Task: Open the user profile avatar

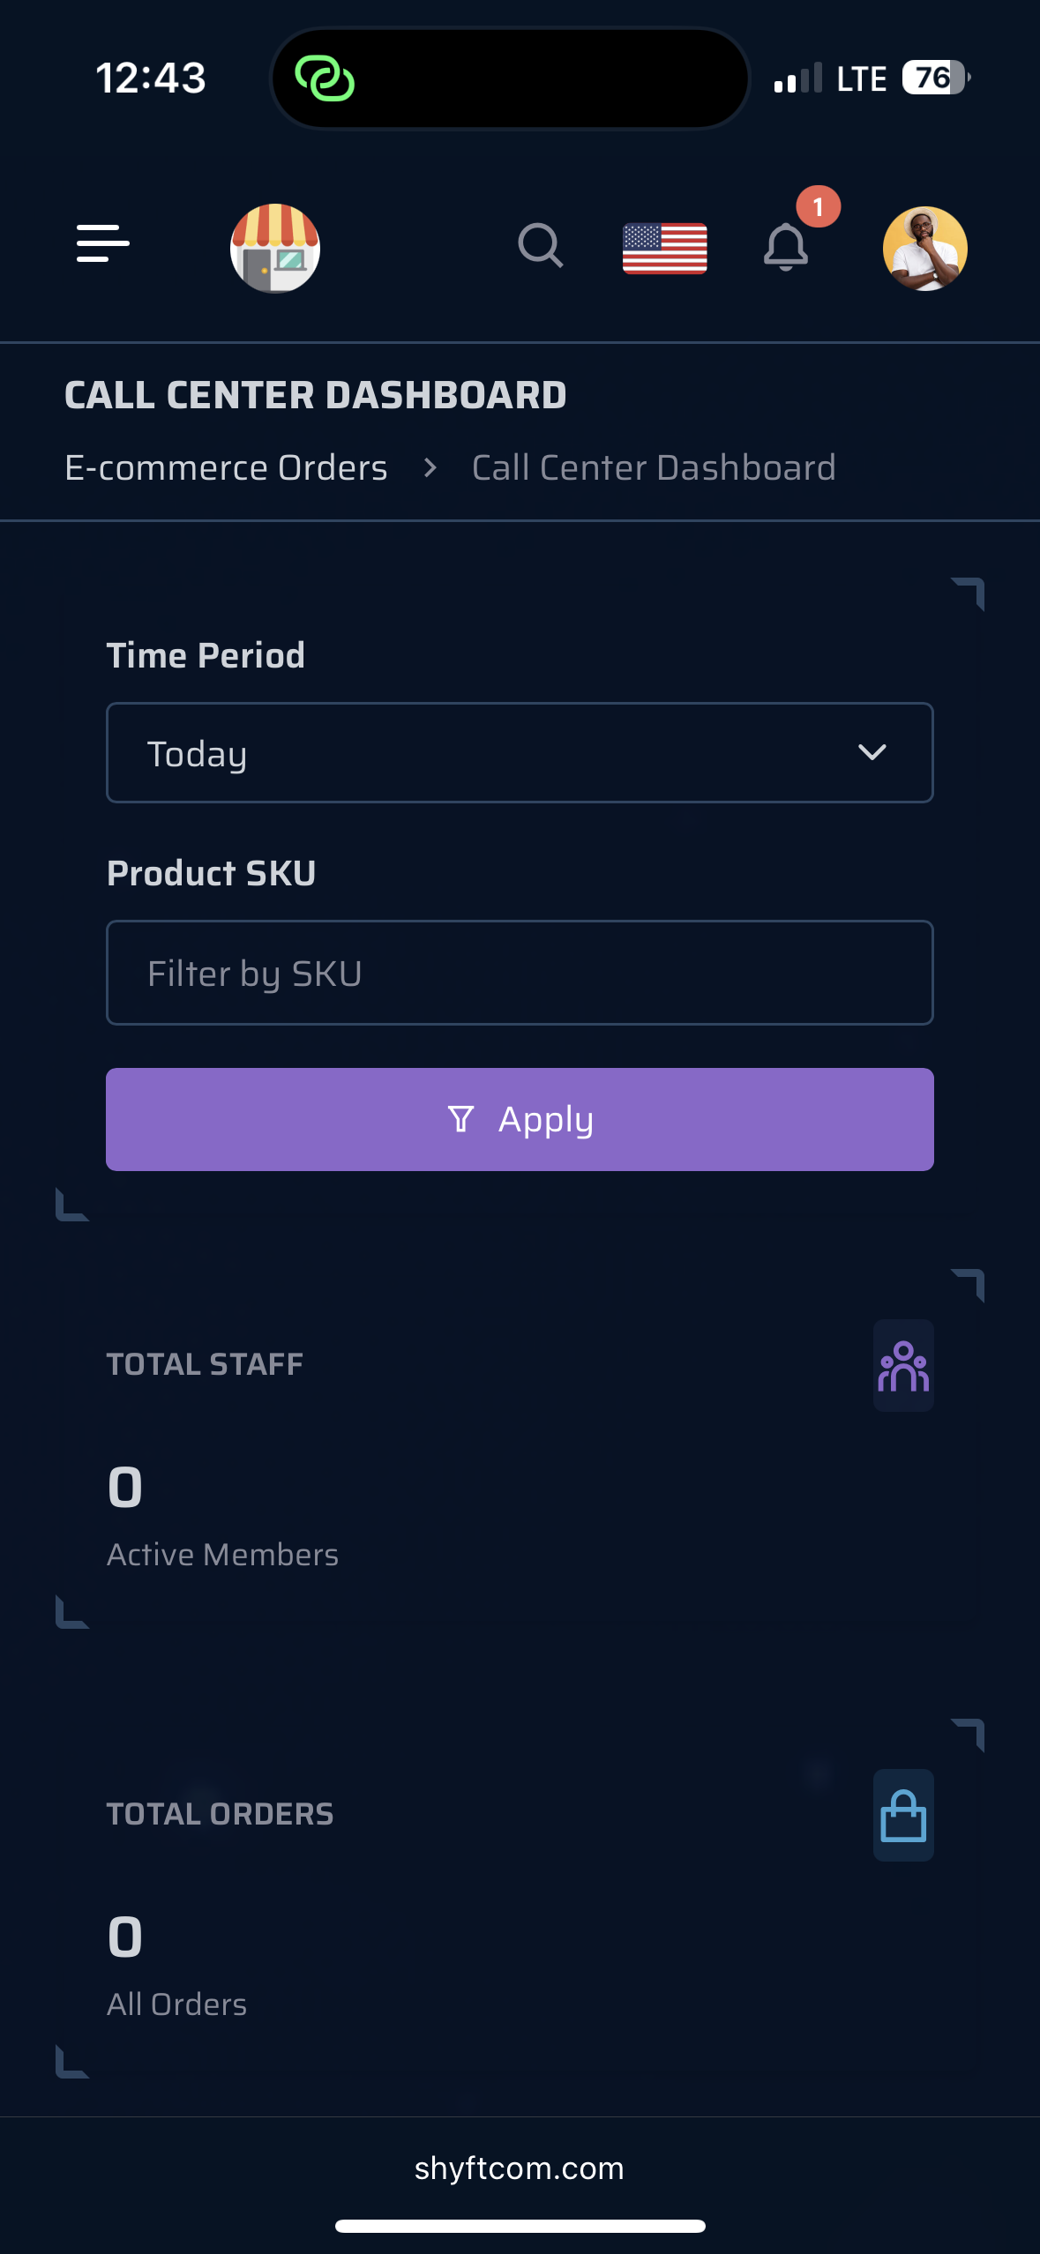Action: click(924, 249)
